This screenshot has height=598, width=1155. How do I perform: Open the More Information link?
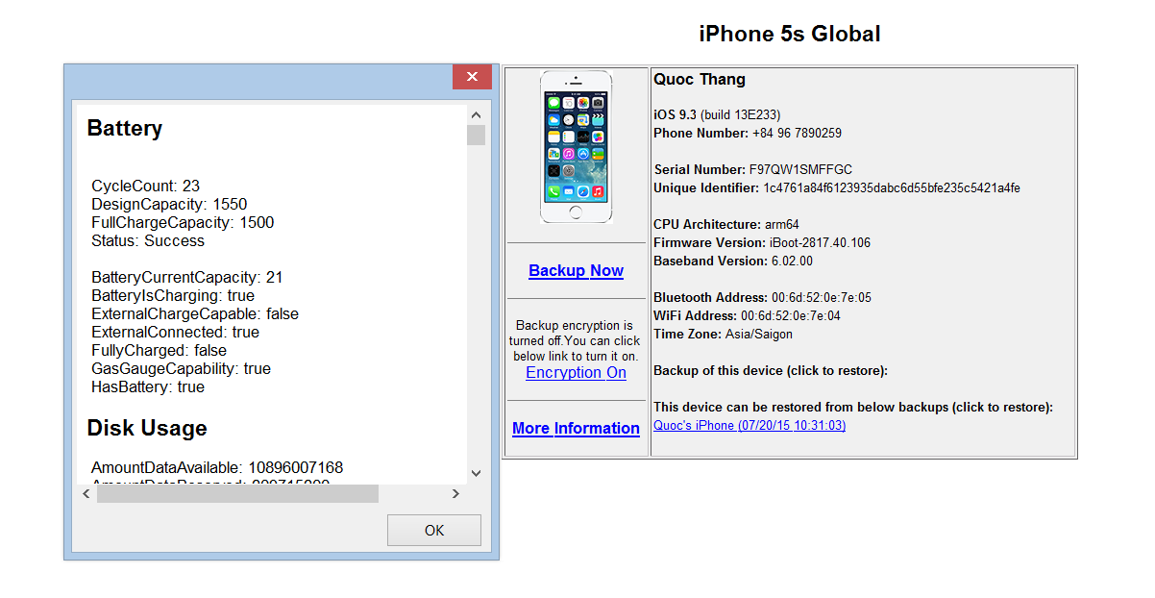point(577,429)
